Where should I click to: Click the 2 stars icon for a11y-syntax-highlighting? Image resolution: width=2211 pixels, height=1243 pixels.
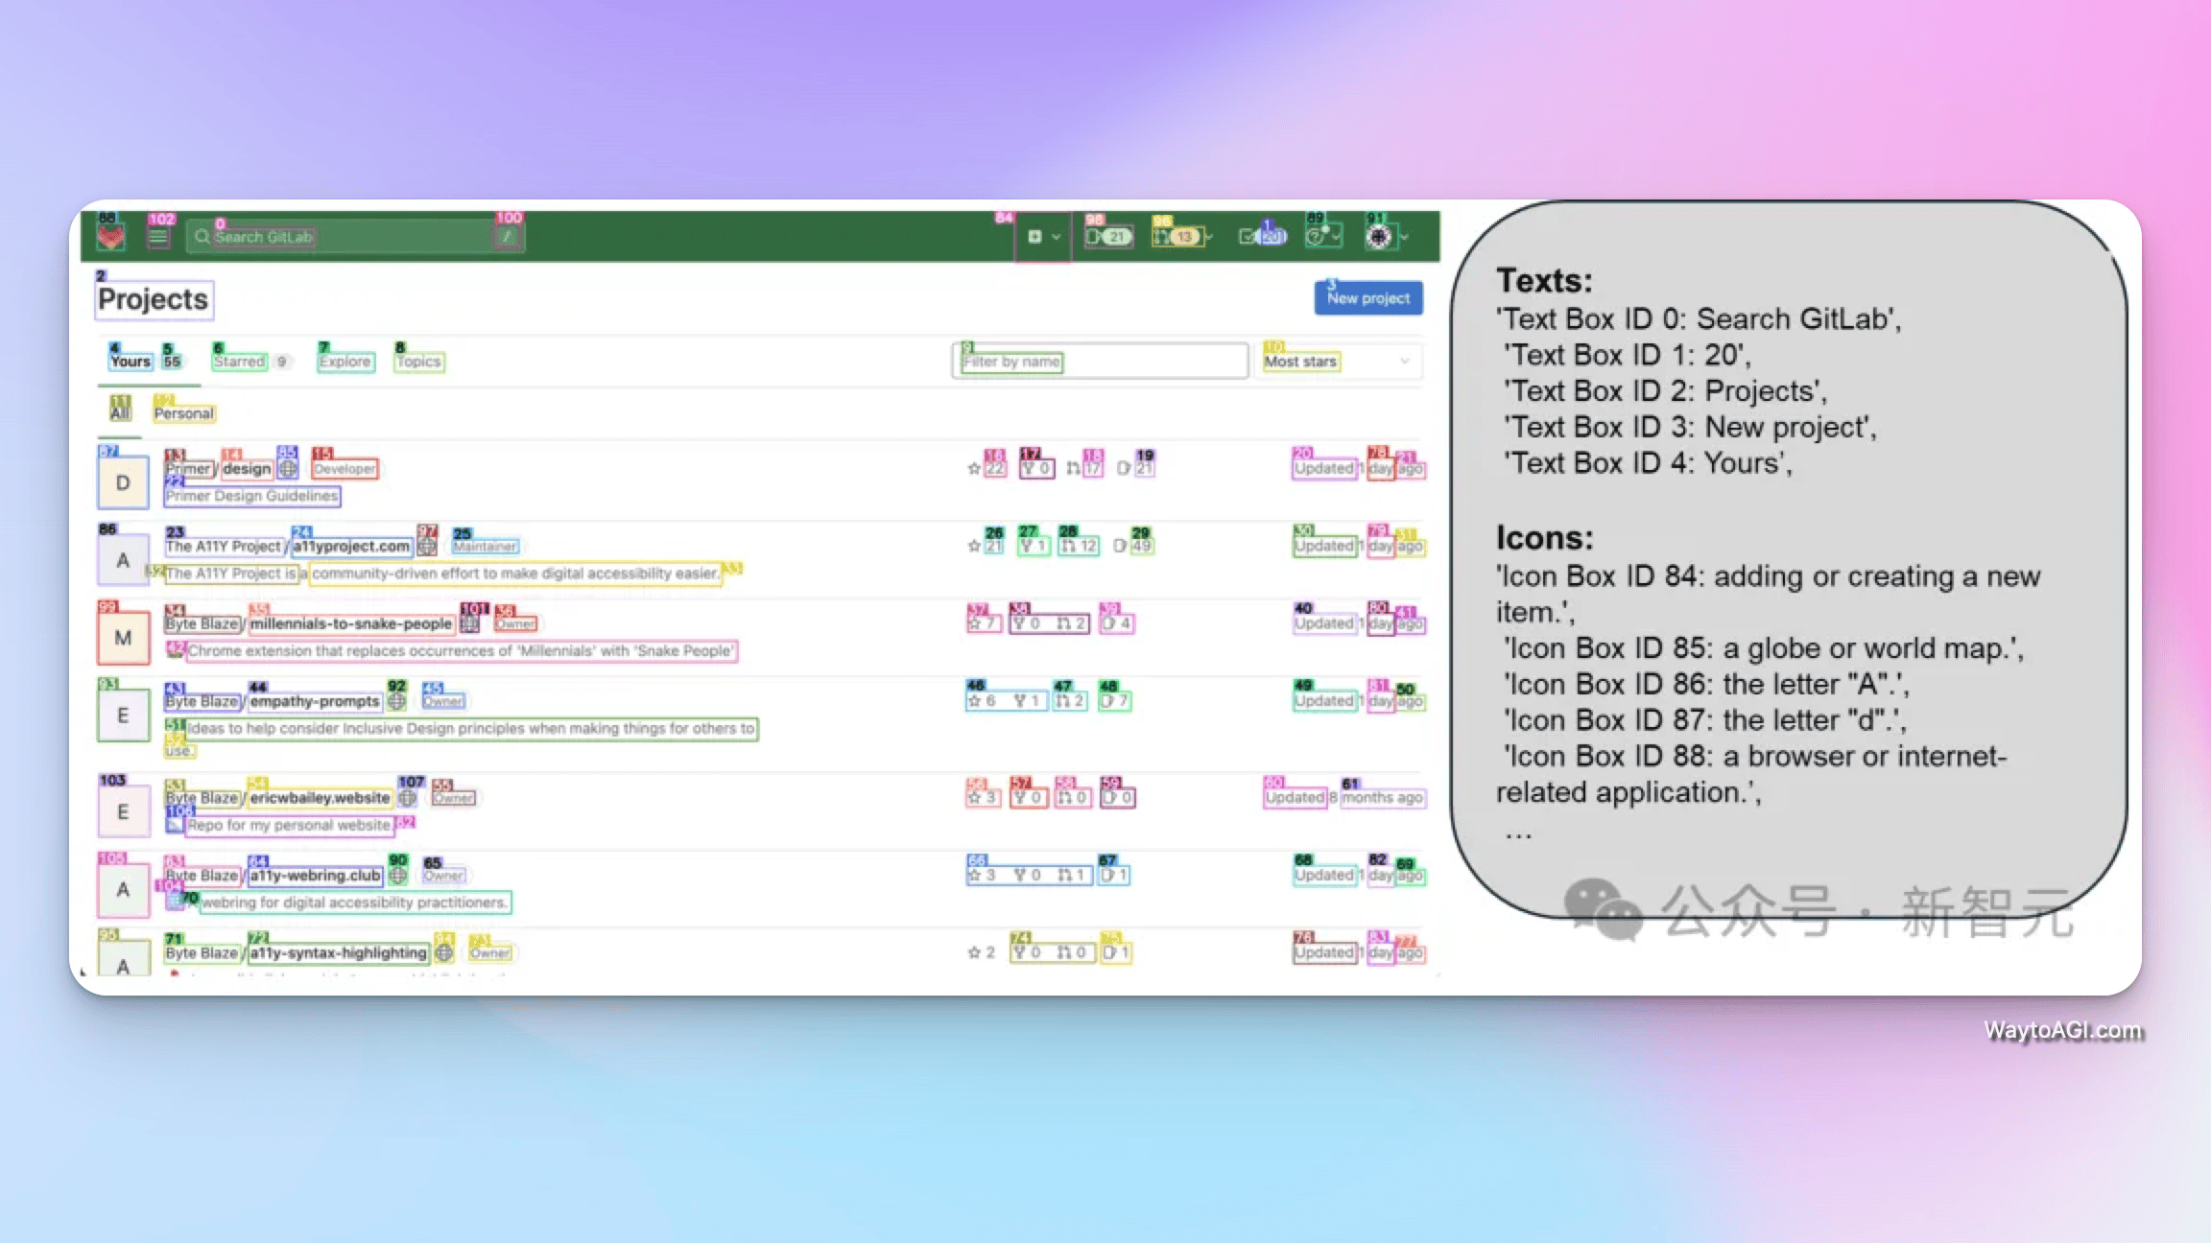(982, 953)
